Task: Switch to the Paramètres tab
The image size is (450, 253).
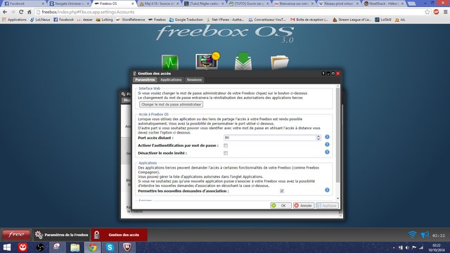Action: point(145,79)
